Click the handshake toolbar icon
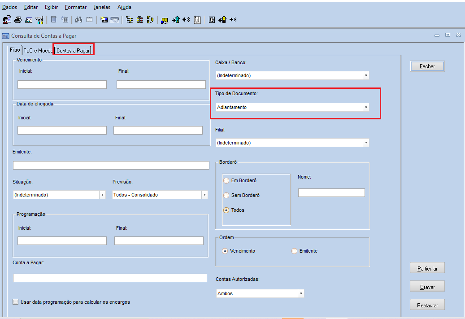465x319 pixels. tap(114, 20)
